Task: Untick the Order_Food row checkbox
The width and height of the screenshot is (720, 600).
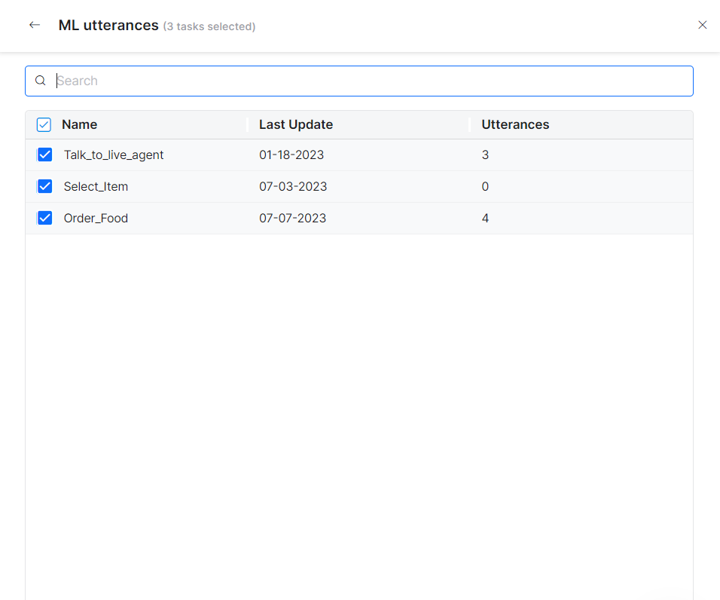Action: click(45, 218)
